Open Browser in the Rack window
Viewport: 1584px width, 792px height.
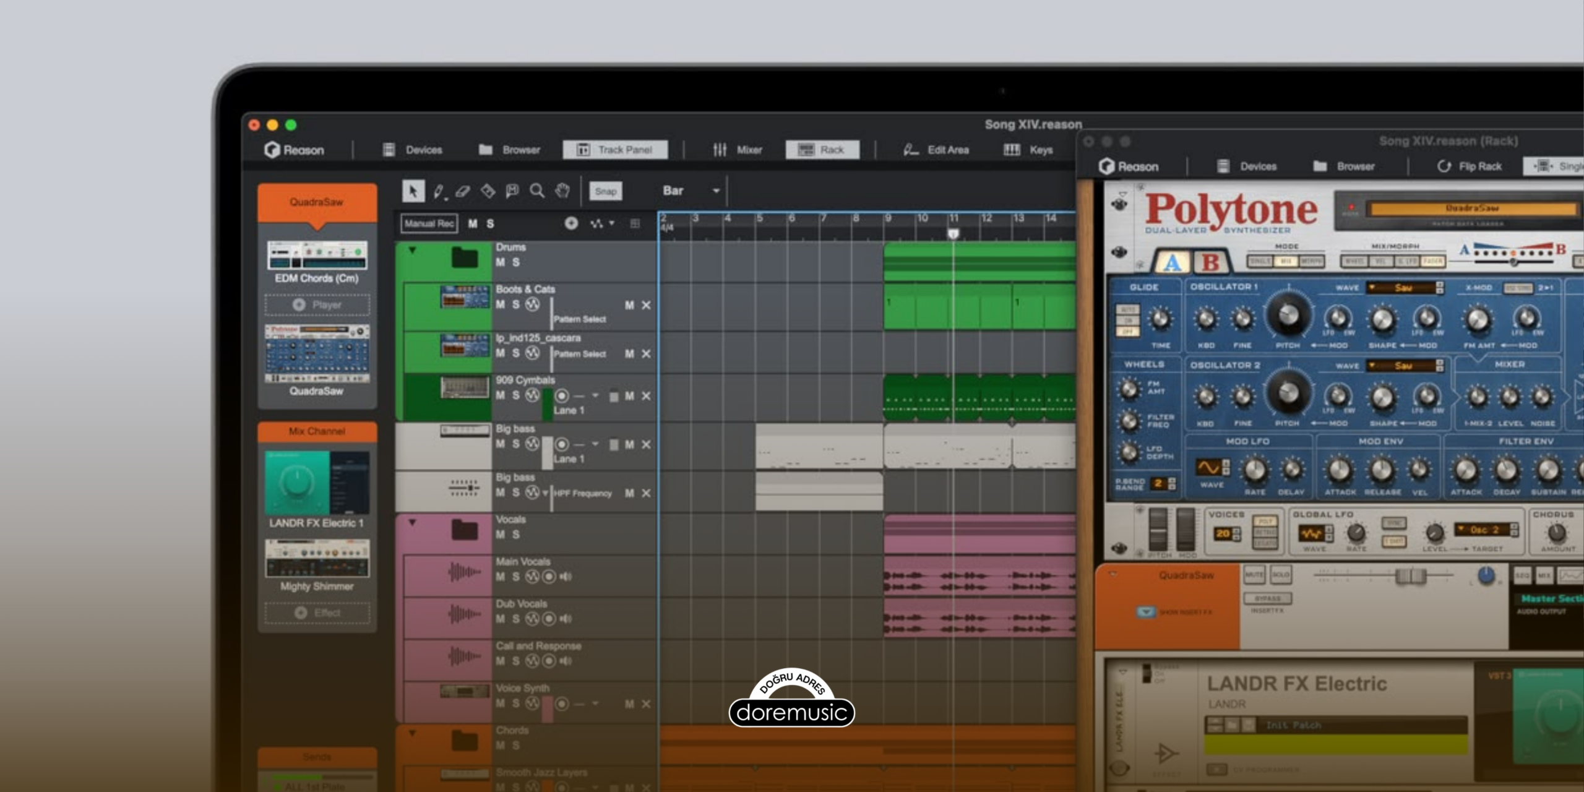(1344, 166)
